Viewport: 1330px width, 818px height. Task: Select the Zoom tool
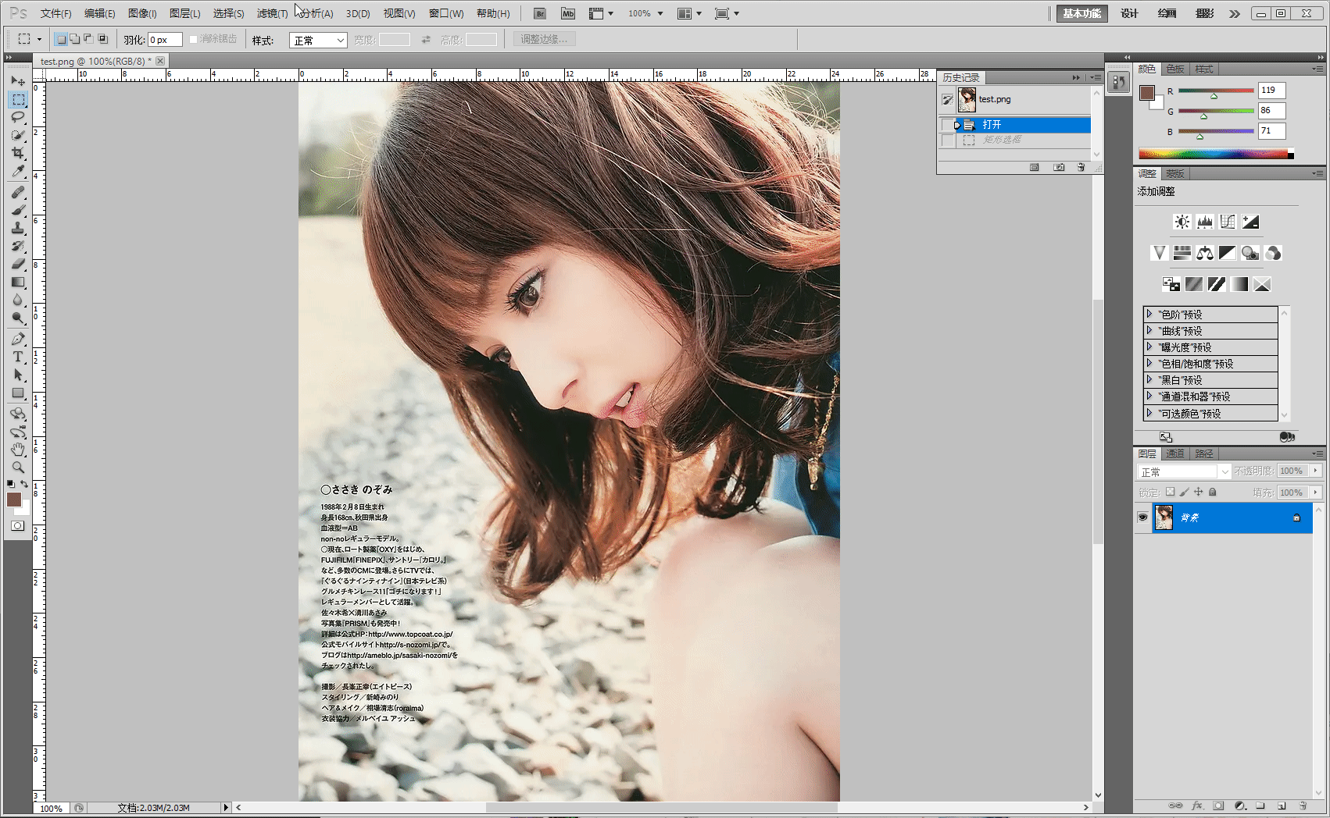point(17,468)
